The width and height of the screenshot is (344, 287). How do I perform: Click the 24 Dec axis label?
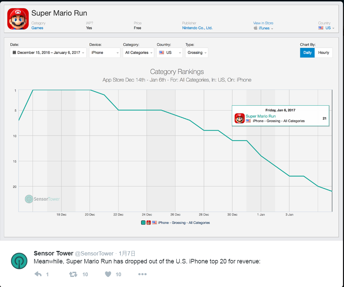pyautogui.click(x=147, y=215)
